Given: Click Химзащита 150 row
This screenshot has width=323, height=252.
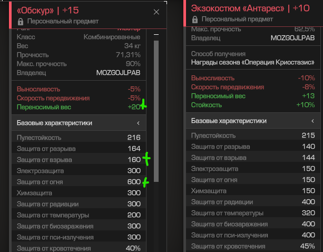Looking at the screenshot, I should pos(253,191).
